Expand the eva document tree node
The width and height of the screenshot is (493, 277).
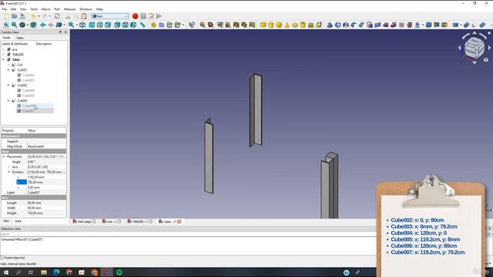(3, 49)
